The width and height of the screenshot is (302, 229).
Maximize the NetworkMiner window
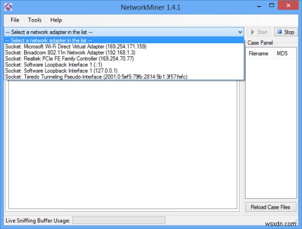[272, 6]
